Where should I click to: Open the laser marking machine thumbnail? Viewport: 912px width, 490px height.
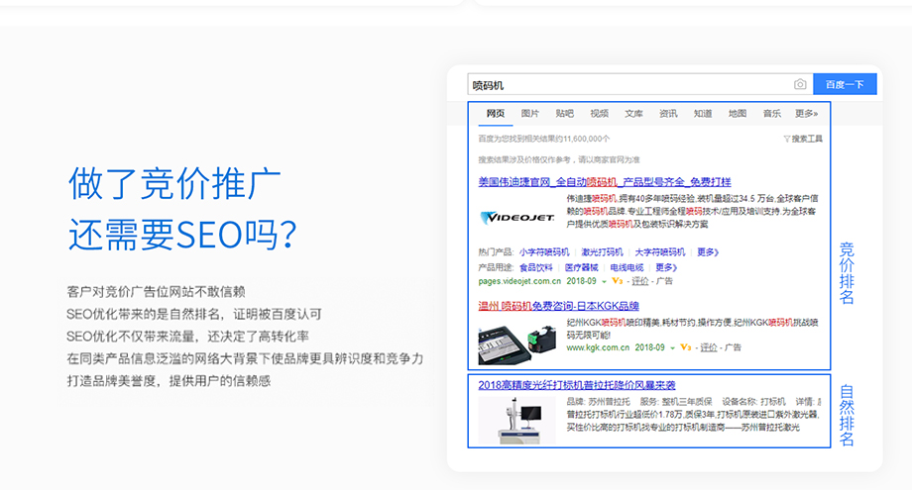tap(517, 420)
